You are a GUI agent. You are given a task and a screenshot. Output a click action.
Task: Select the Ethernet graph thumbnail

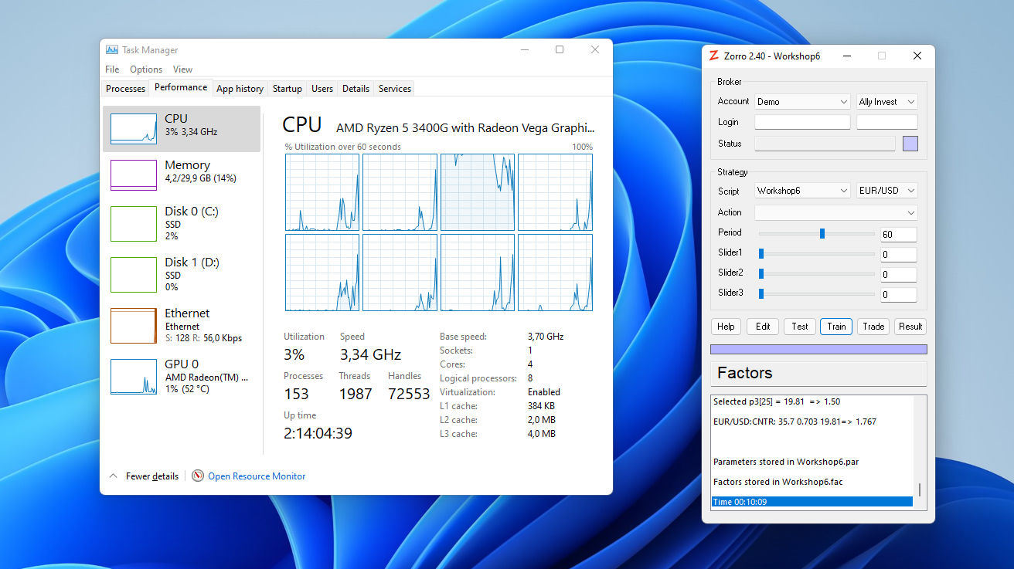pyautogui.click(x=134, y=326)
